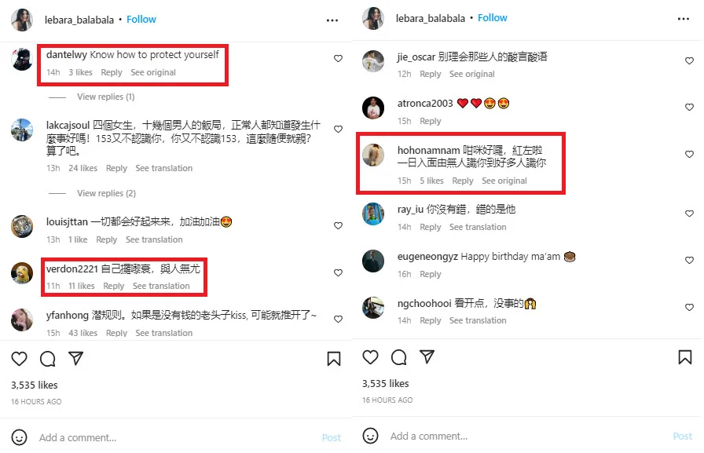Show translation of ray_iu's comment

(x=478, y=228)
